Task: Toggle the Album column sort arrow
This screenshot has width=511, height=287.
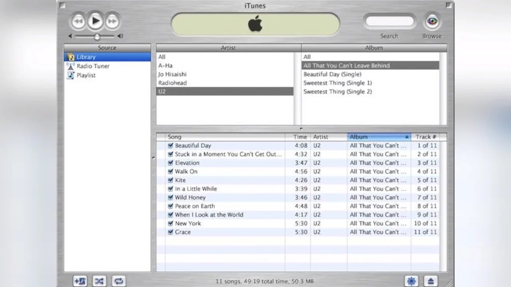Action: coord(407,137)
